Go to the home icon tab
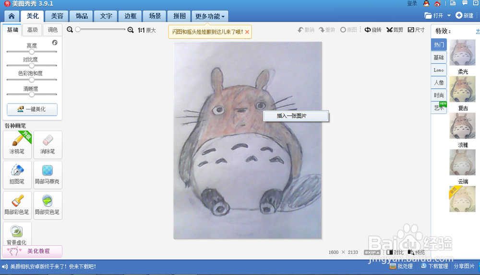Image resolution: width=480 pixels, height=275 pixels. (x=12, y=16)
